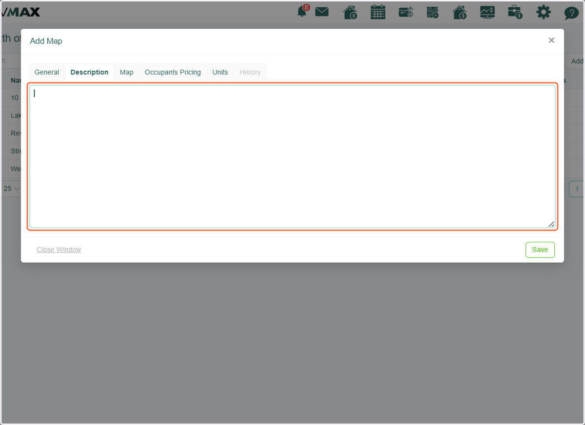Close the Add Map dialog with X
Viewport: 585px width, 425px height.
(551, 40)
